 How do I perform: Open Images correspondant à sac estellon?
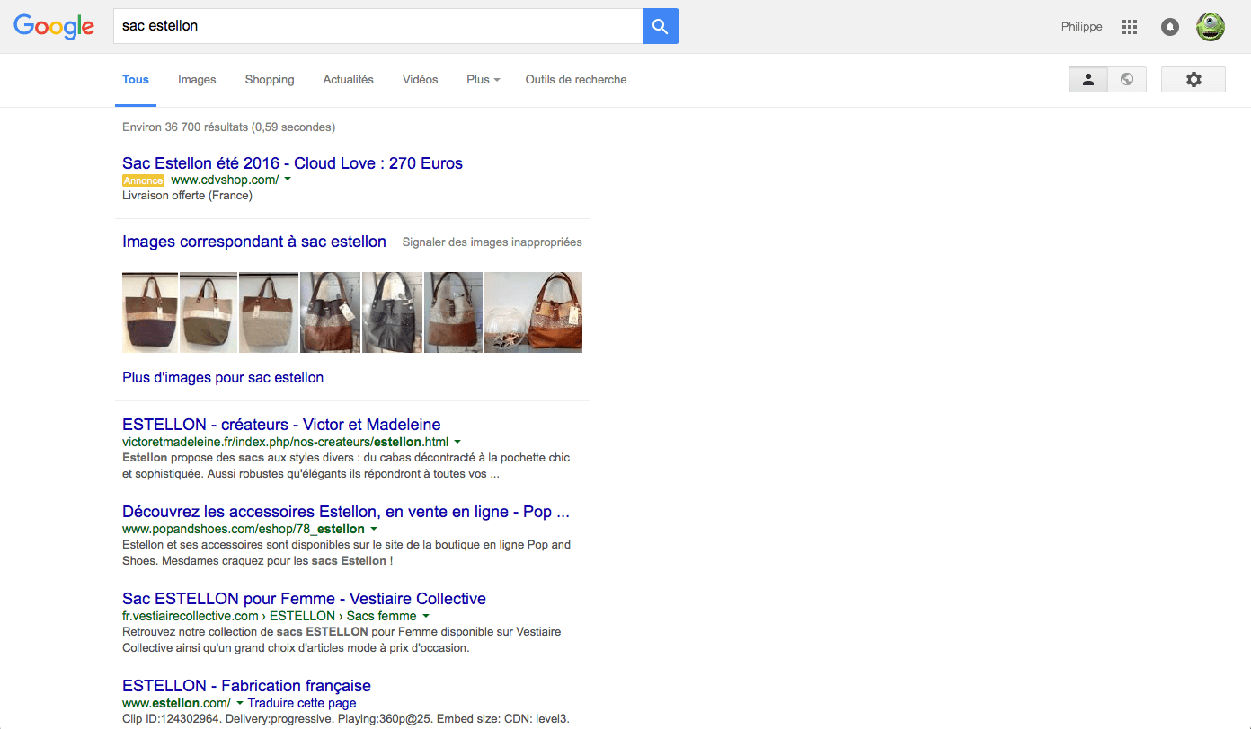(254, 242)
